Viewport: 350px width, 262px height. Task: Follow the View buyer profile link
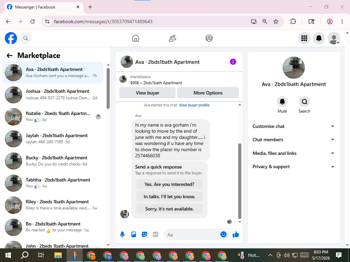pyautogui.click(x=194, y=105)
